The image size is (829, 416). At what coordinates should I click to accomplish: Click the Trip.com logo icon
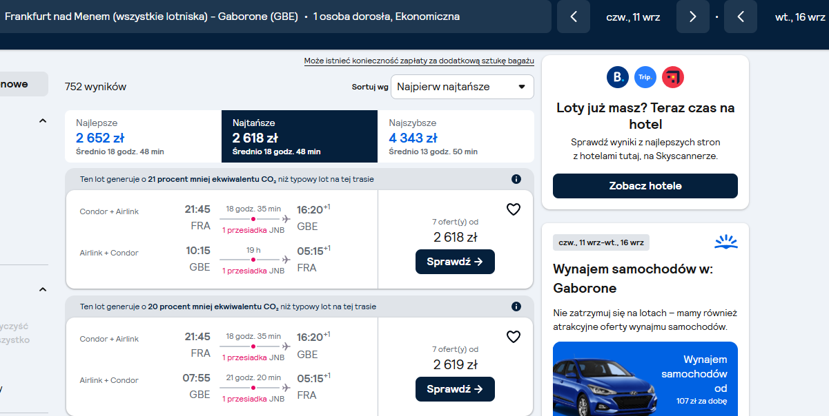[x=645, y=76]
